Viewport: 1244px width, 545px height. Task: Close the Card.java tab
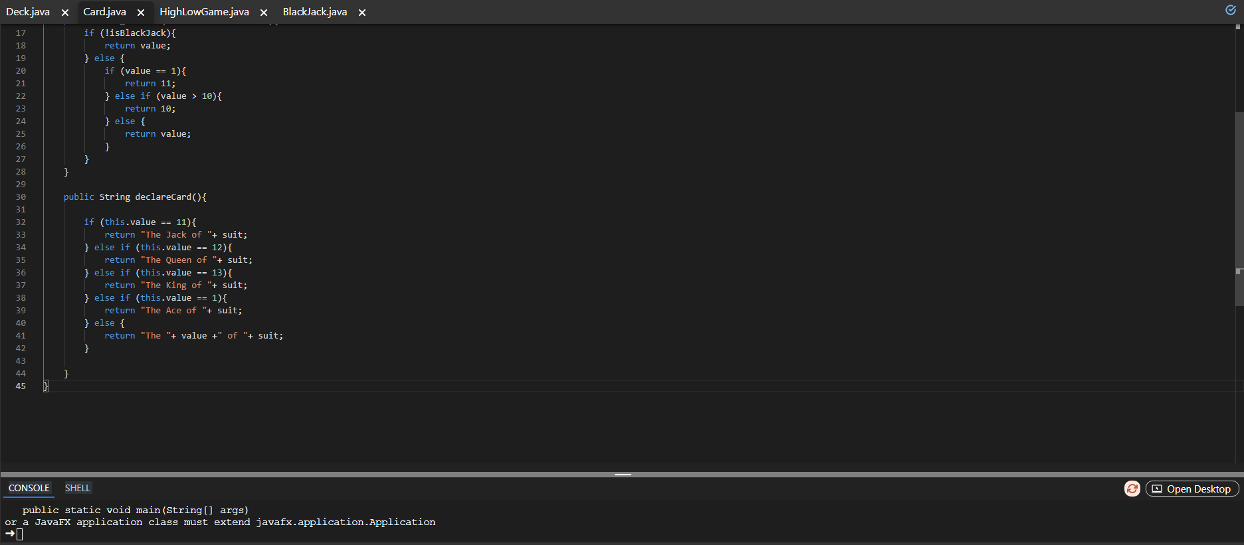pyautogui.click(x=141, y=13)
